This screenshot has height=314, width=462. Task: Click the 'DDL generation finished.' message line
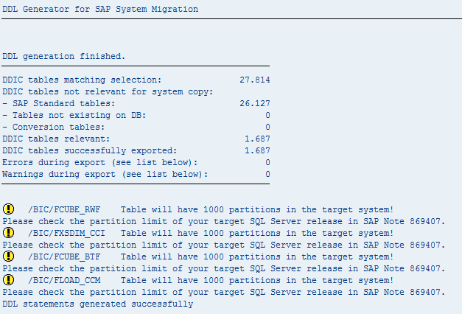pyautogui.click(x=64, y=56)
